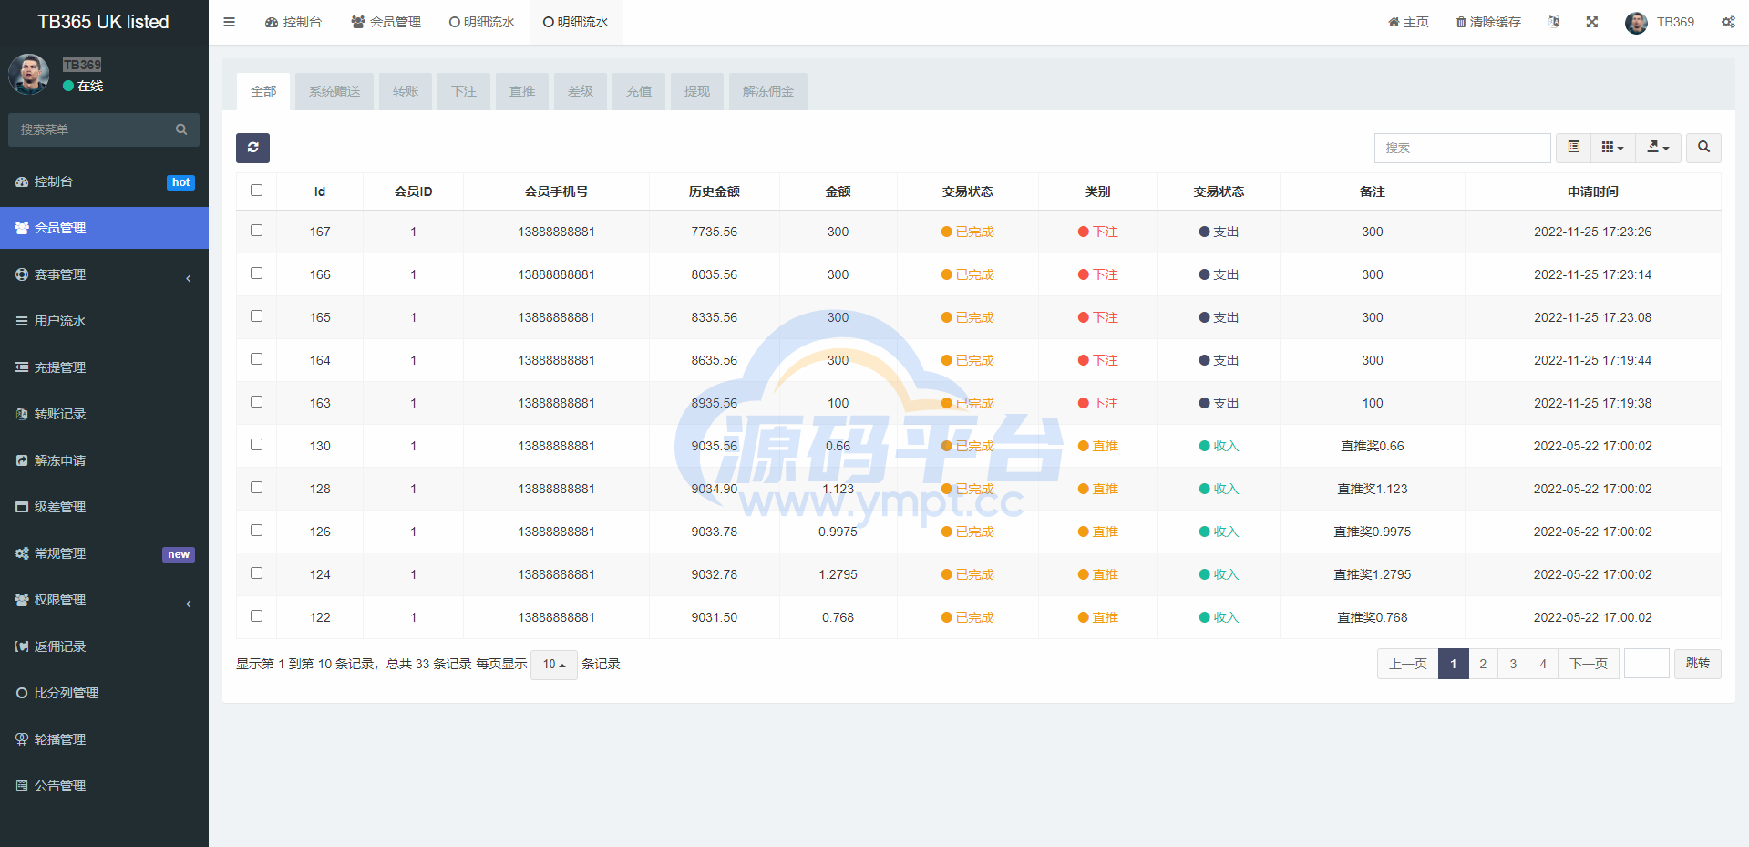Toggle card view icon in toolbar
The width and height of the screenshot is (1749, 847).
click(1573, 148)
